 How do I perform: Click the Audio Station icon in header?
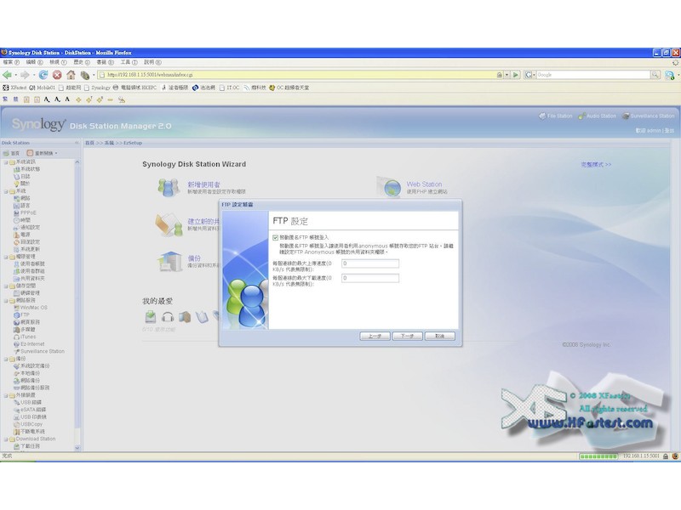point(582,116)
